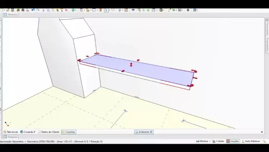
Task: Toggle the Junções option
Action: pyautogui.click(x=233, y=141)
